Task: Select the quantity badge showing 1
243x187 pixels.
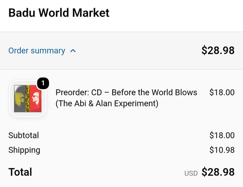Action: coord(43,83)
